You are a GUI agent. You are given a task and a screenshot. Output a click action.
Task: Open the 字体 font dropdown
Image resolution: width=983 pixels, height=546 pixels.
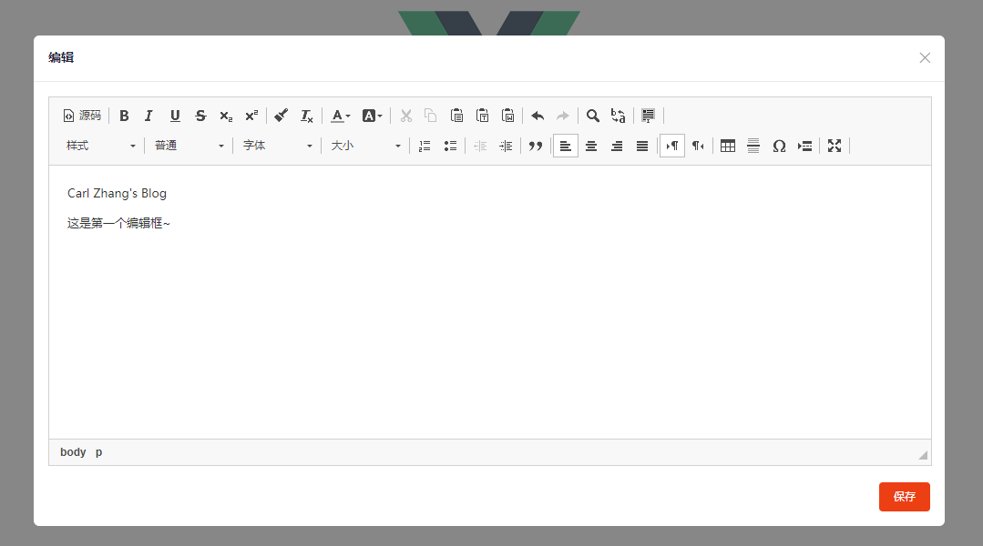coord(277,146)
